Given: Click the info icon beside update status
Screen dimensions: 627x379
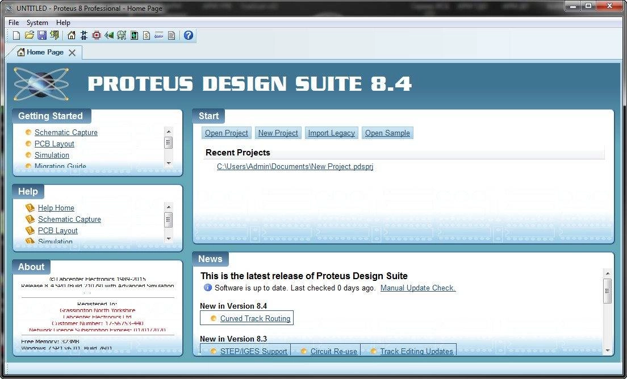Looking at the screenshot, I should 207,288.
